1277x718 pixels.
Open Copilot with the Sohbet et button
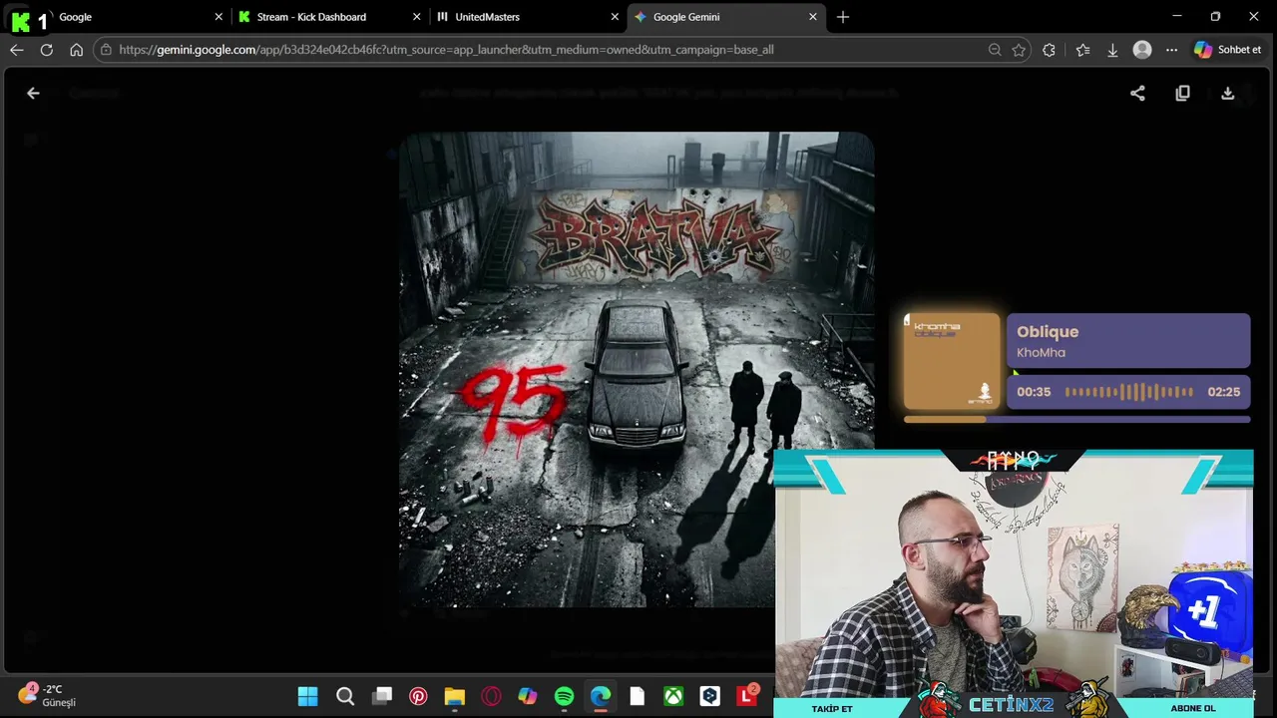(1228, 50)
